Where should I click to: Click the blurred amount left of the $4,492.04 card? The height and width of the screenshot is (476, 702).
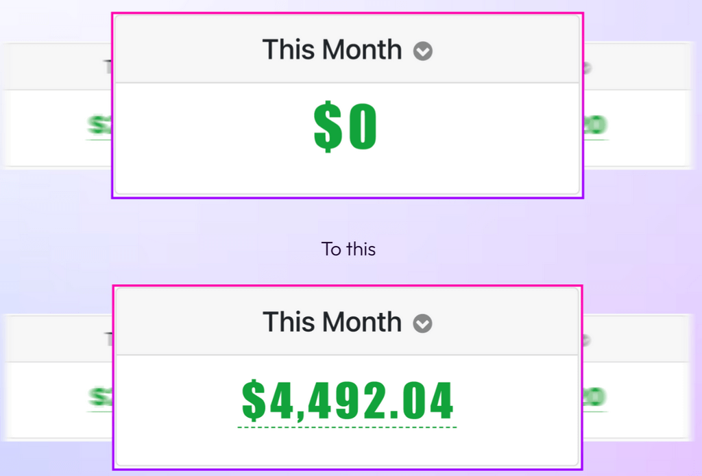coord(101,398)
